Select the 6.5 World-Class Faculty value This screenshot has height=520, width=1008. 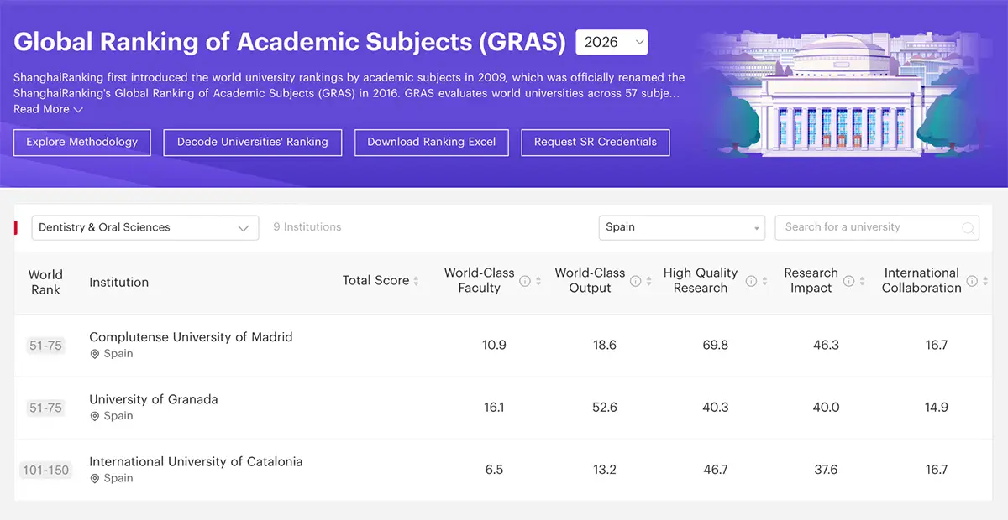click(494, 470)
